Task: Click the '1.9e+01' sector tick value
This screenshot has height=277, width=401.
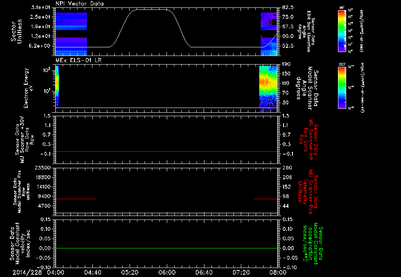Action: coord(41,27)
